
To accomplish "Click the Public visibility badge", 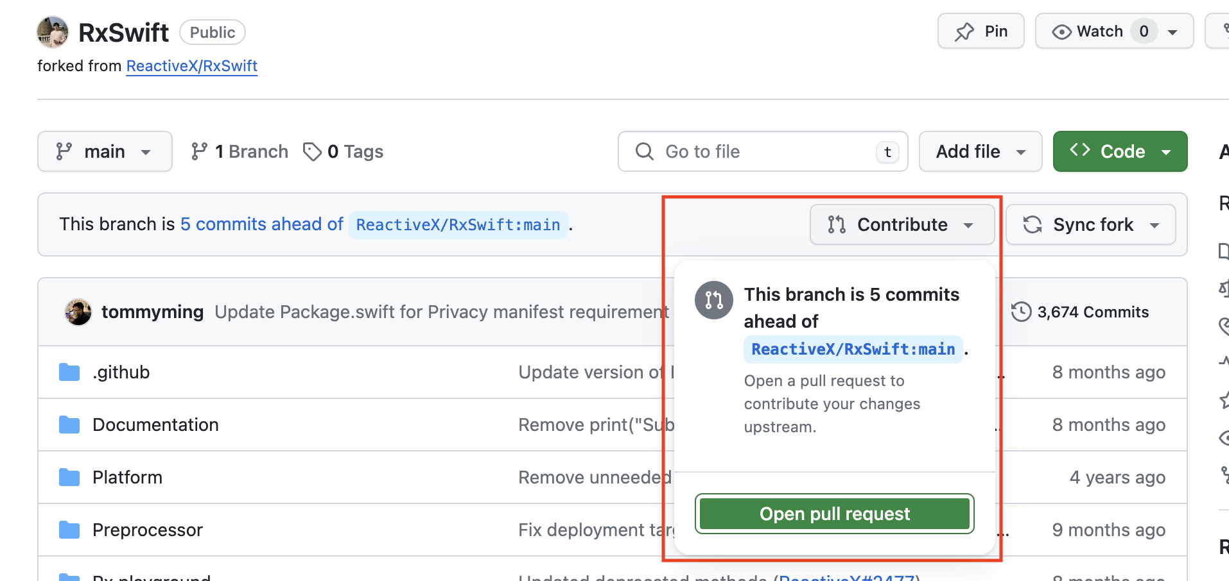I will point(213,32).
